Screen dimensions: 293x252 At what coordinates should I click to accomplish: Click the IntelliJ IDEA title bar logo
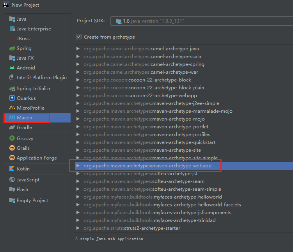click(6, 5)
